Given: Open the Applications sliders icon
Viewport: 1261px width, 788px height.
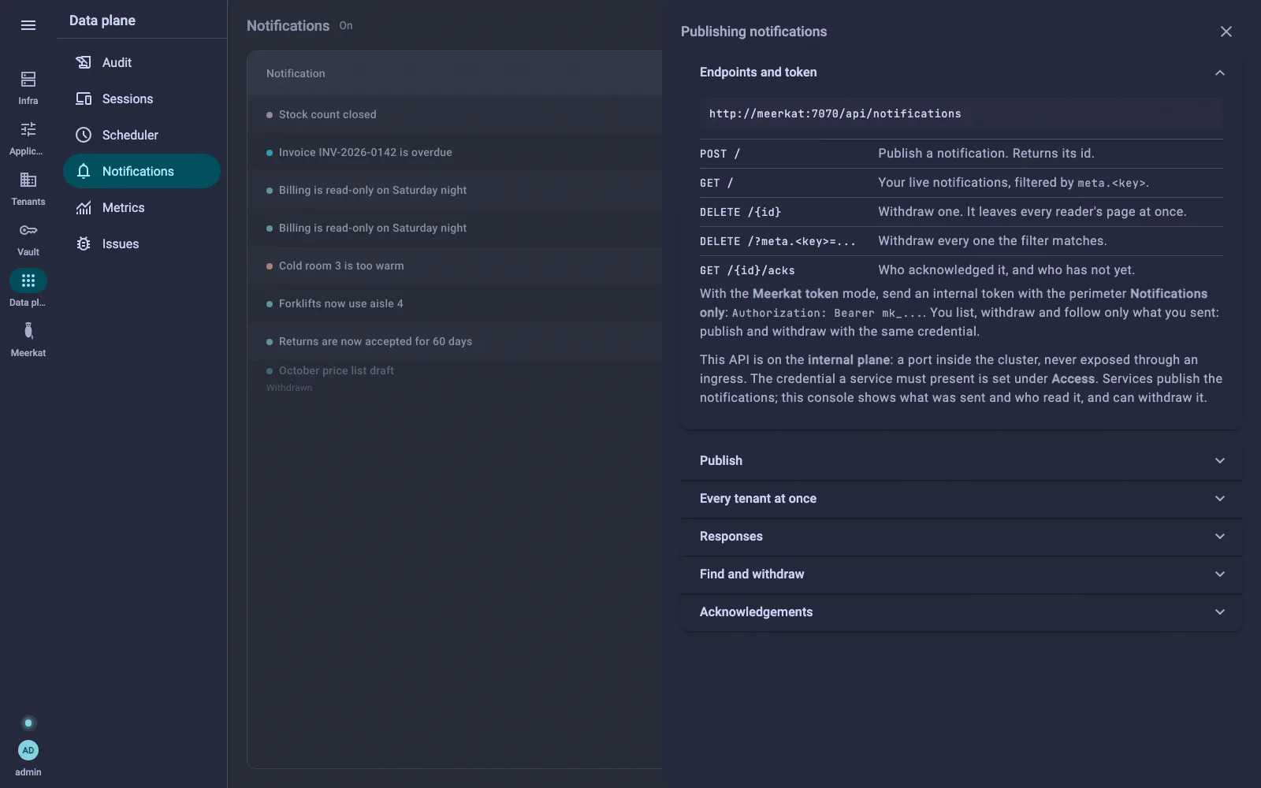Looking at the screenshot, I should pyautogui.click(x=28, y=129).
